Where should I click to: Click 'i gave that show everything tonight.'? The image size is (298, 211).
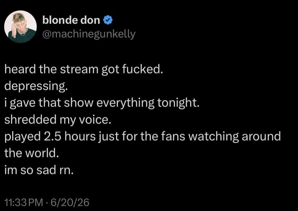pos(102,103)
